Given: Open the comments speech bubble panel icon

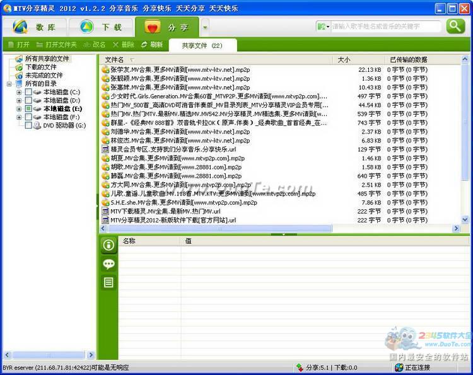Looking at the screenshot, I should [x=108, y=264].
